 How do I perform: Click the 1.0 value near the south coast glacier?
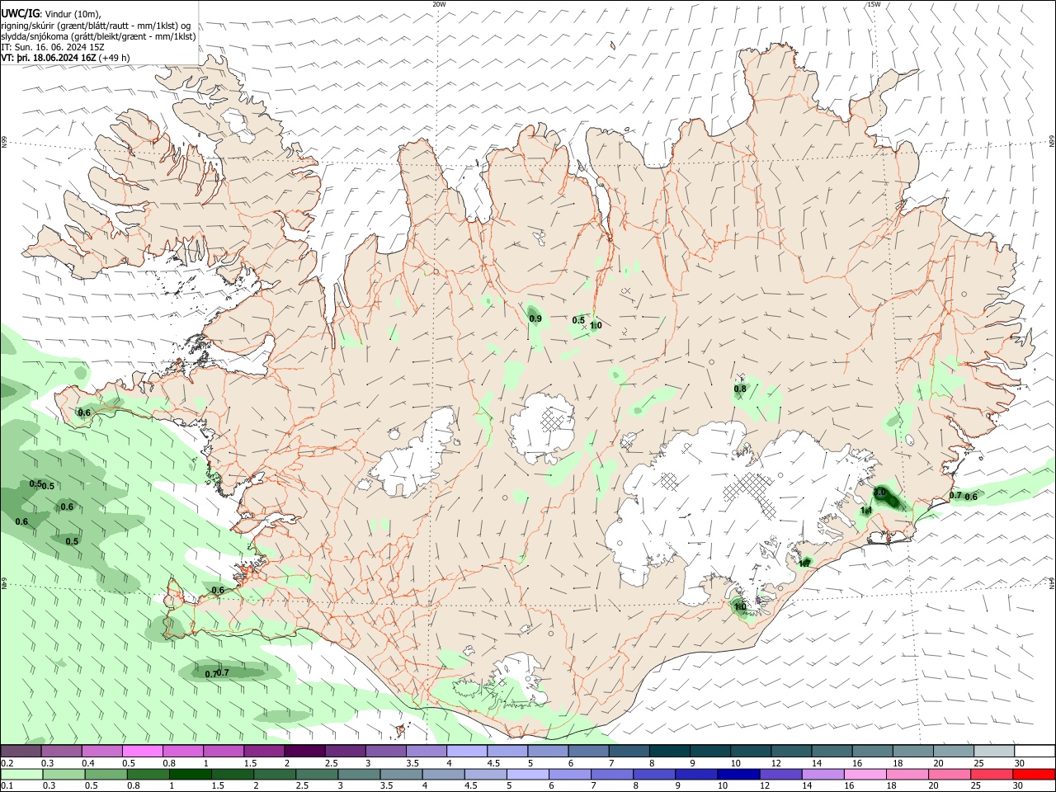click(740, 607)
